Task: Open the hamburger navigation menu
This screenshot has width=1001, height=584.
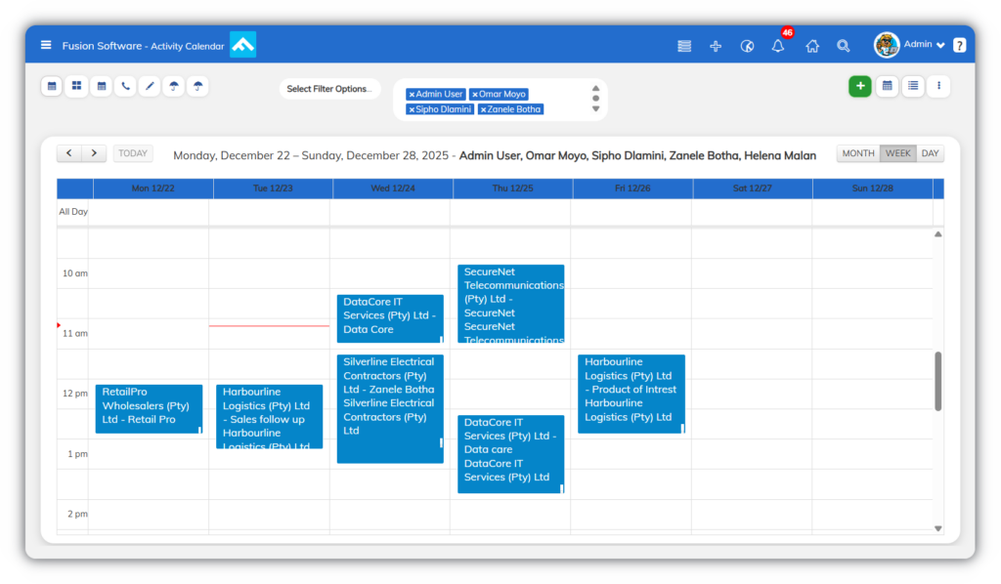Action: (46, 45)
